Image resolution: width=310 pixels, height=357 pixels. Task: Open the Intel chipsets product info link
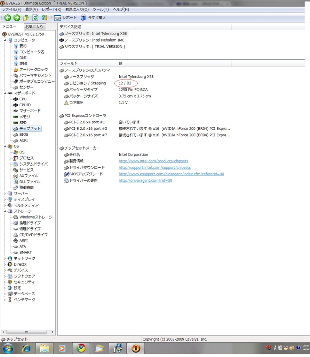[x=153, y=161]
